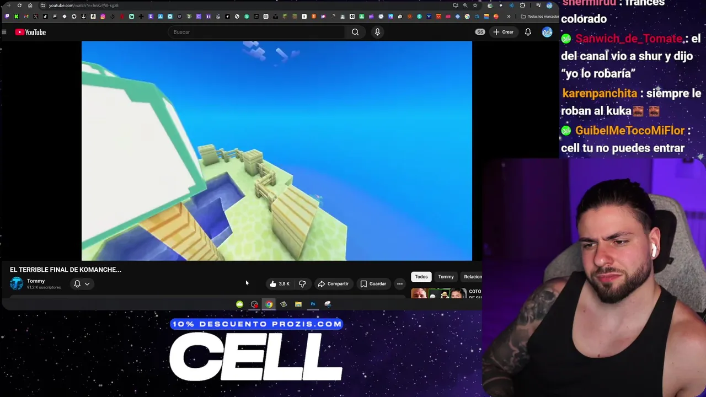Open the account avatar menu
This screenshot has width=706, height=397.
pyautogui.click(x=547, y=32)
